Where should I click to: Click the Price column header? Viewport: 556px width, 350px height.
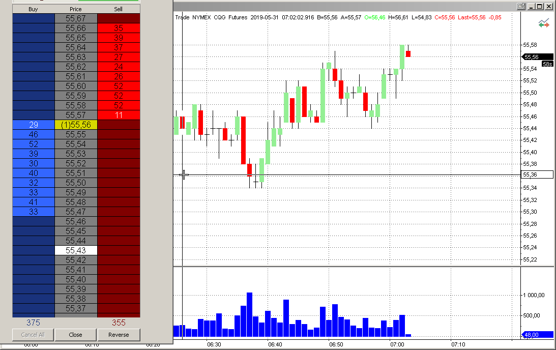(75, 9)
